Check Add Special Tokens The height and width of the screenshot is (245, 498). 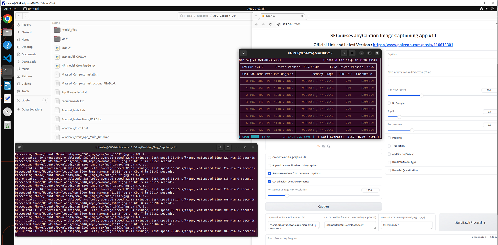[x=389, y=154]
